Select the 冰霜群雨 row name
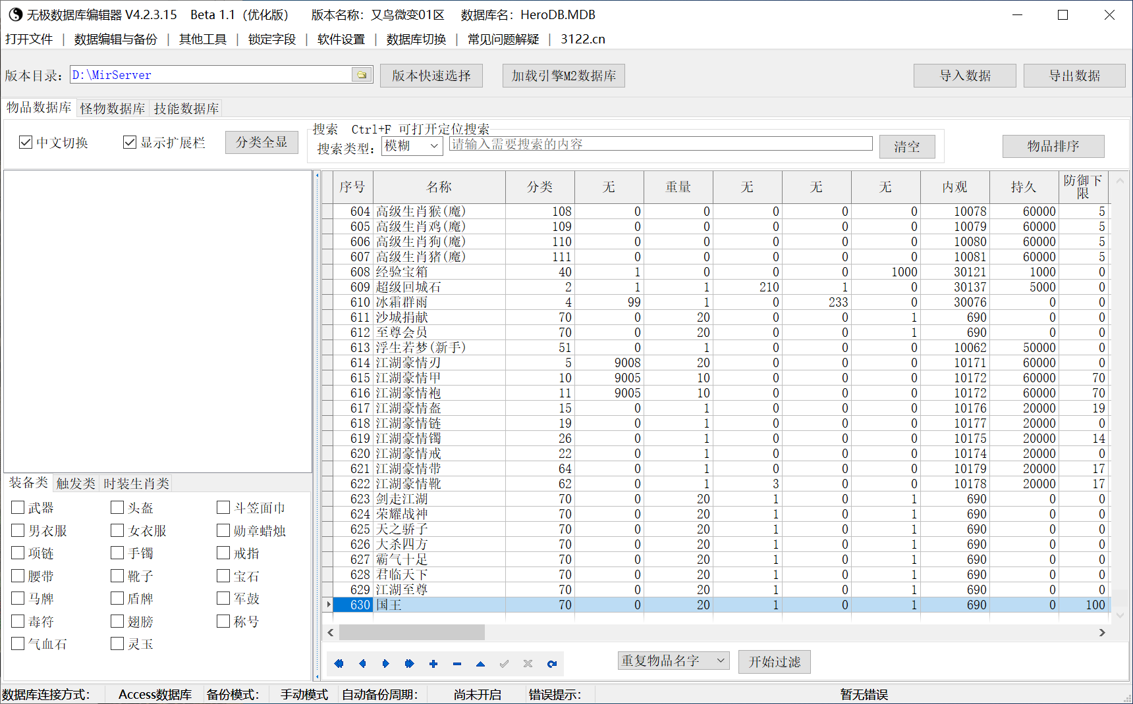 pos(402,302)
